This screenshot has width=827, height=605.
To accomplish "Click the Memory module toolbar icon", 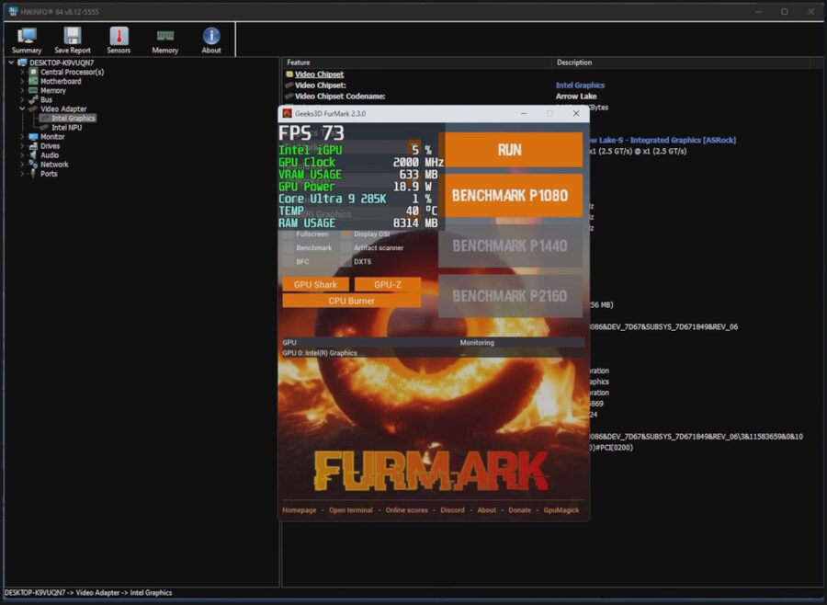I will click(165, 37).
